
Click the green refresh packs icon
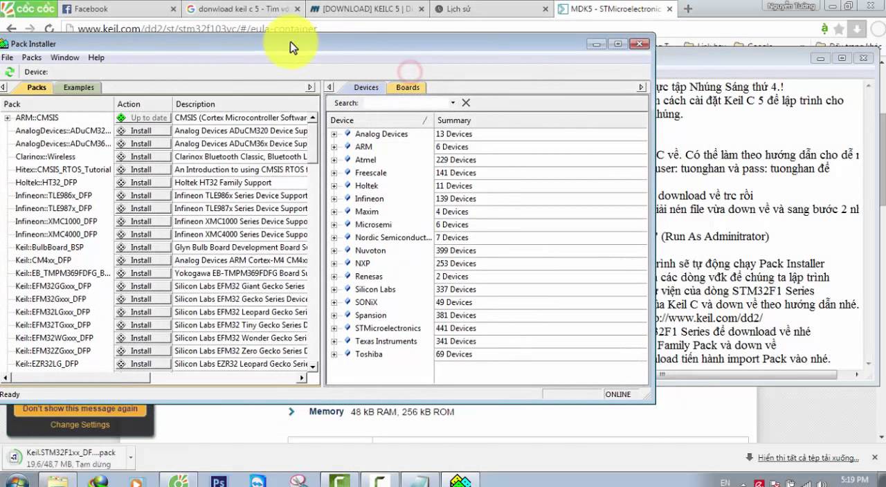click(x=10, y=72)
